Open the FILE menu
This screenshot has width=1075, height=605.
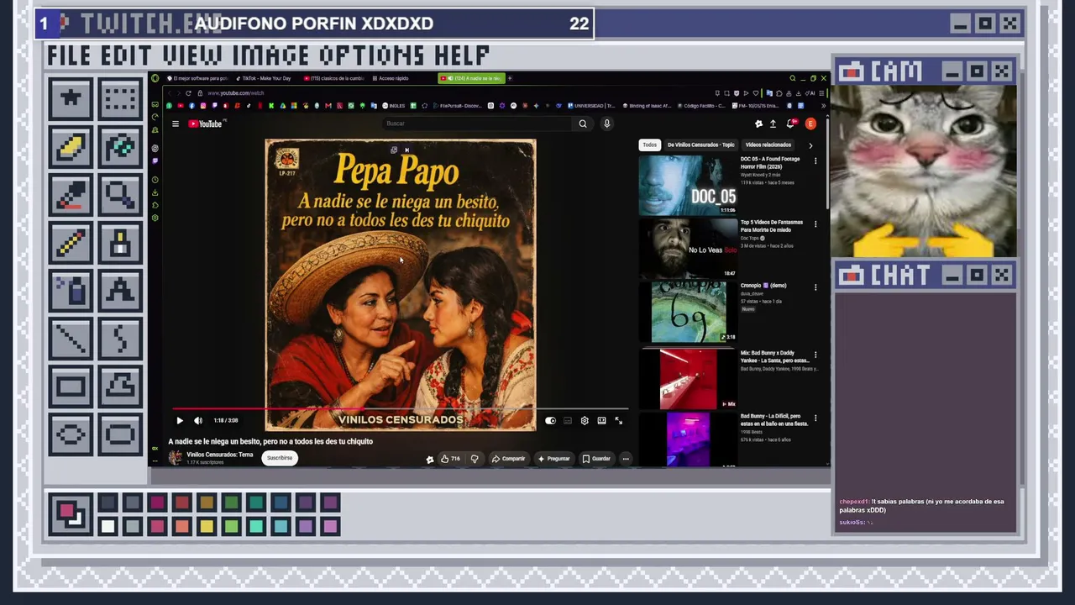coord(71,55)
